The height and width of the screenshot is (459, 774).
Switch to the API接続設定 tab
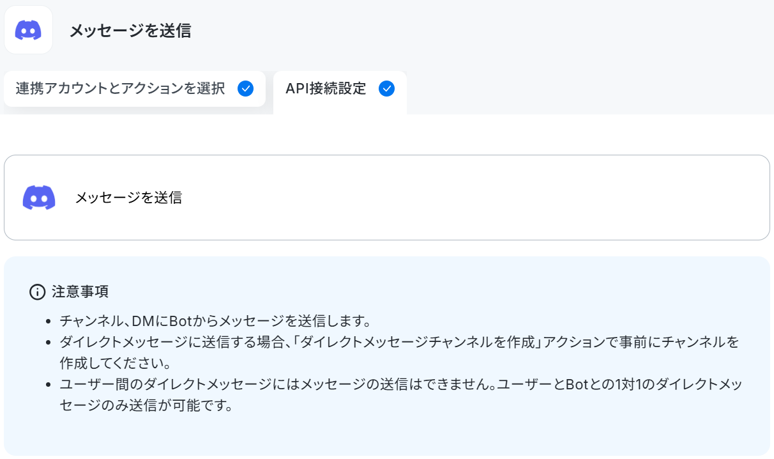[340, 93]
